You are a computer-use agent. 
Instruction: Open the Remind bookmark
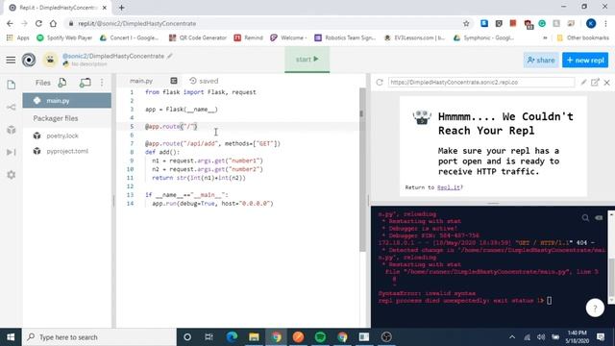248,37
